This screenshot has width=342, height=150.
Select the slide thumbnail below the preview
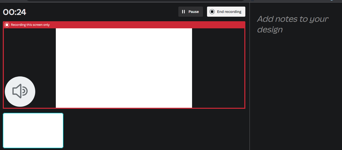[33, 130]
